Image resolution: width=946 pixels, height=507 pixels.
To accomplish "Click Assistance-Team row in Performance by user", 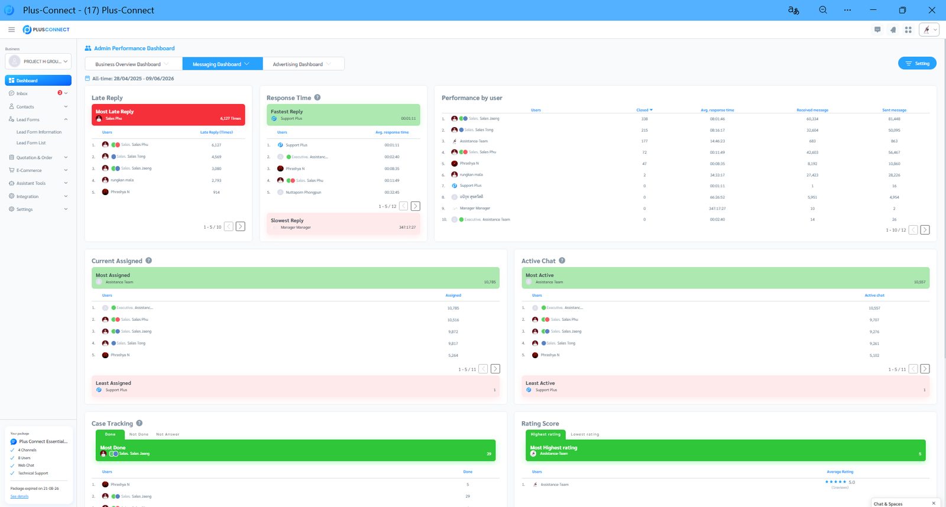I will pos(686,141).
